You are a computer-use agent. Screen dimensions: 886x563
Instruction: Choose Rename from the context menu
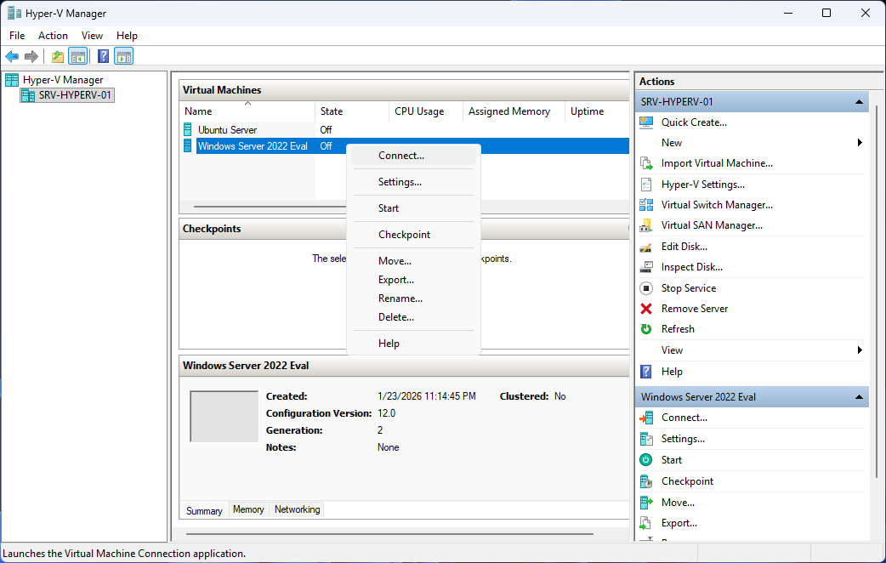tap(400, 298)
